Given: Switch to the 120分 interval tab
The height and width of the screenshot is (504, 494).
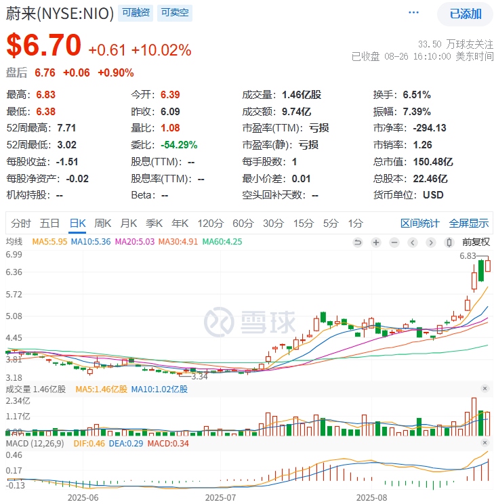Looking at the screenshot, I should click(x=210, y=223).
